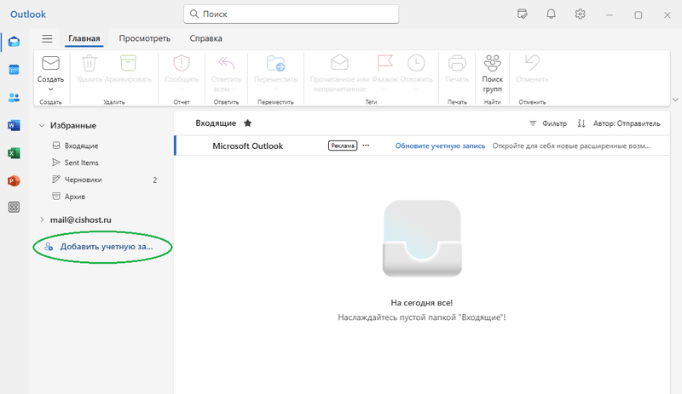The width and height of the screenshot is (682, 394).
Task: Launch Excel from the sidebar
Action: coord(14,153)
